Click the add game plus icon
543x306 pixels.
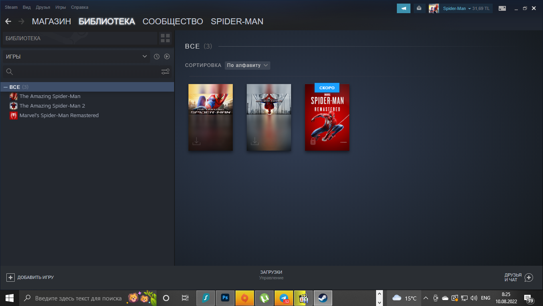point(11,277)
